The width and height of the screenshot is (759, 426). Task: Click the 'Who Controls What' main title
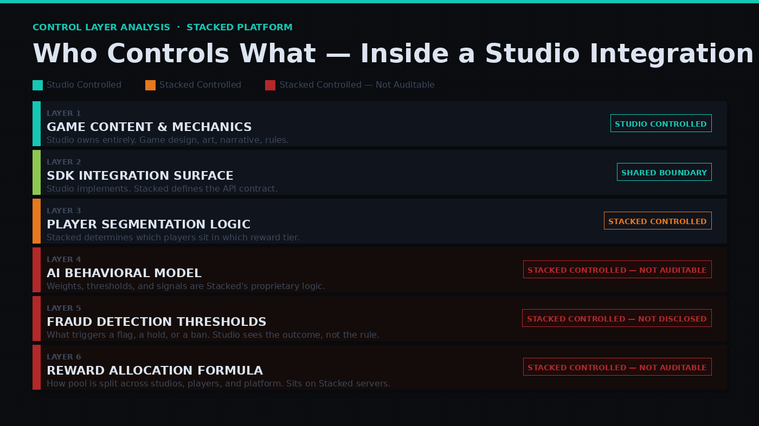[x=393, y=54]
